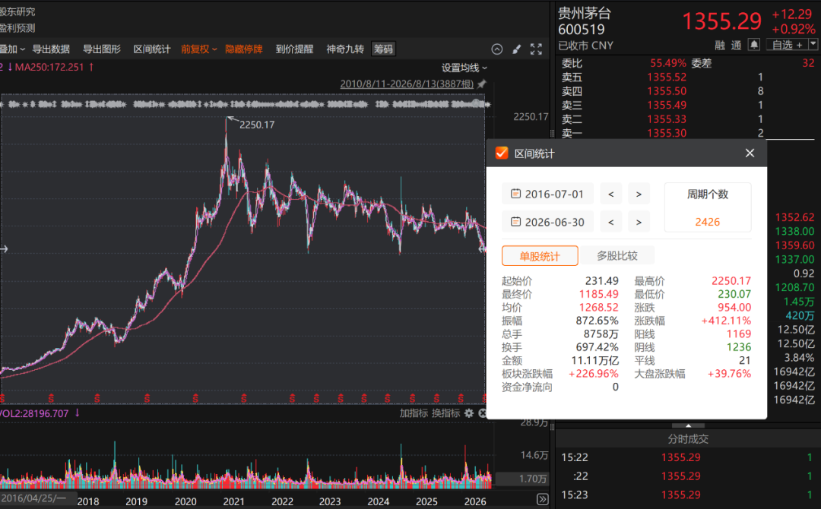Image resolution: width=821 pixels, height=509 pixels.
Task: Click start date calendar icon 2016-07-01
Action: pyautogui.click(x=515, y=194)
